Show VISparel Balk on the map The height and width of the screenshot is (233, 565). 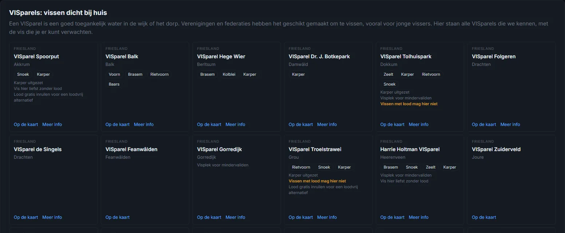pos(118,125)
